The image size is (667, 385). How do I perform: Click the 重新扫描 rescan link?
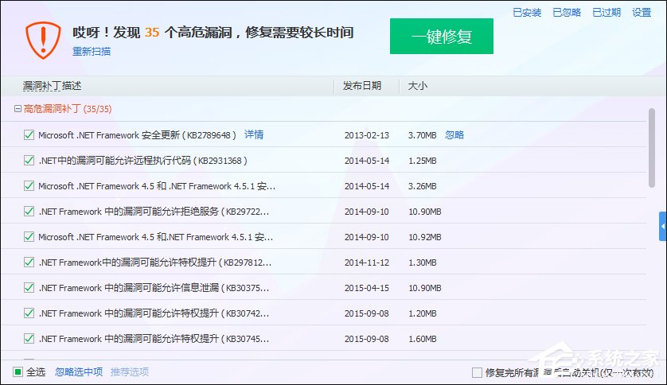click(92, 52)
